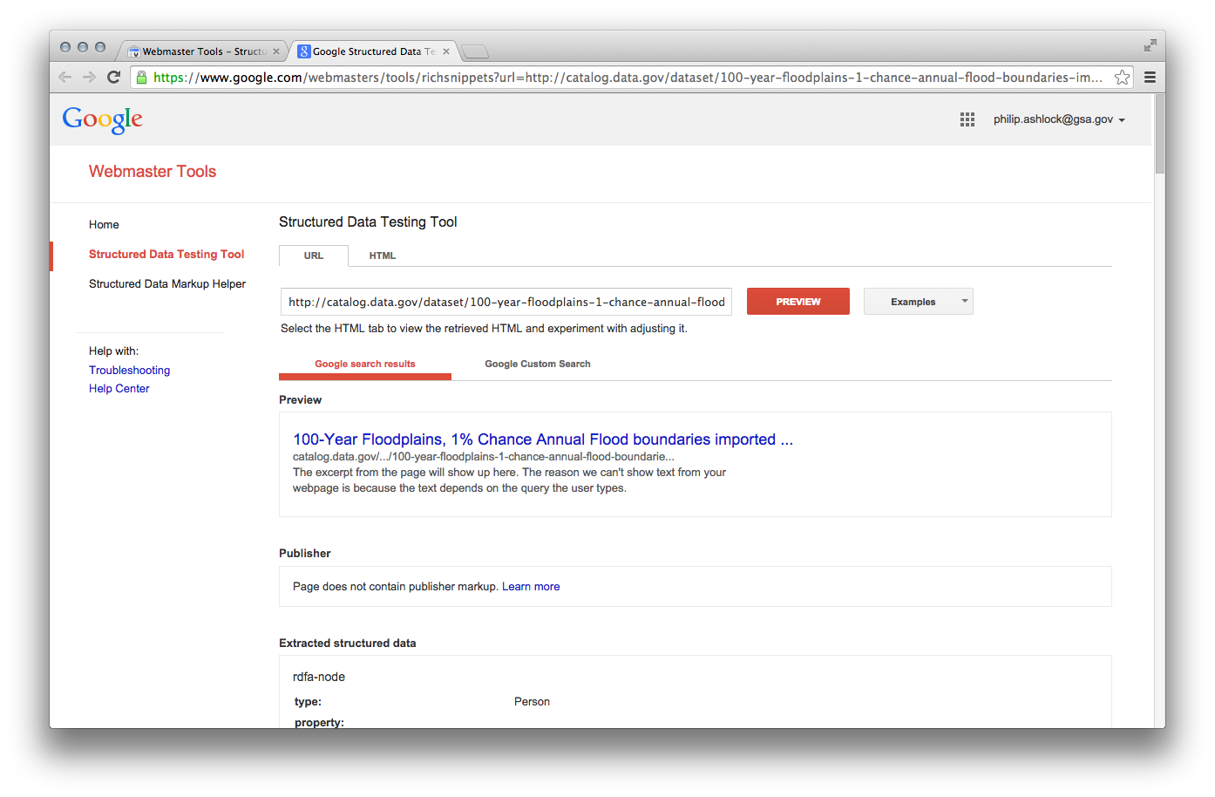The height and width of the screenshot is (797, 1215).
Task: Click the URL input field
Action: point(506,302)
